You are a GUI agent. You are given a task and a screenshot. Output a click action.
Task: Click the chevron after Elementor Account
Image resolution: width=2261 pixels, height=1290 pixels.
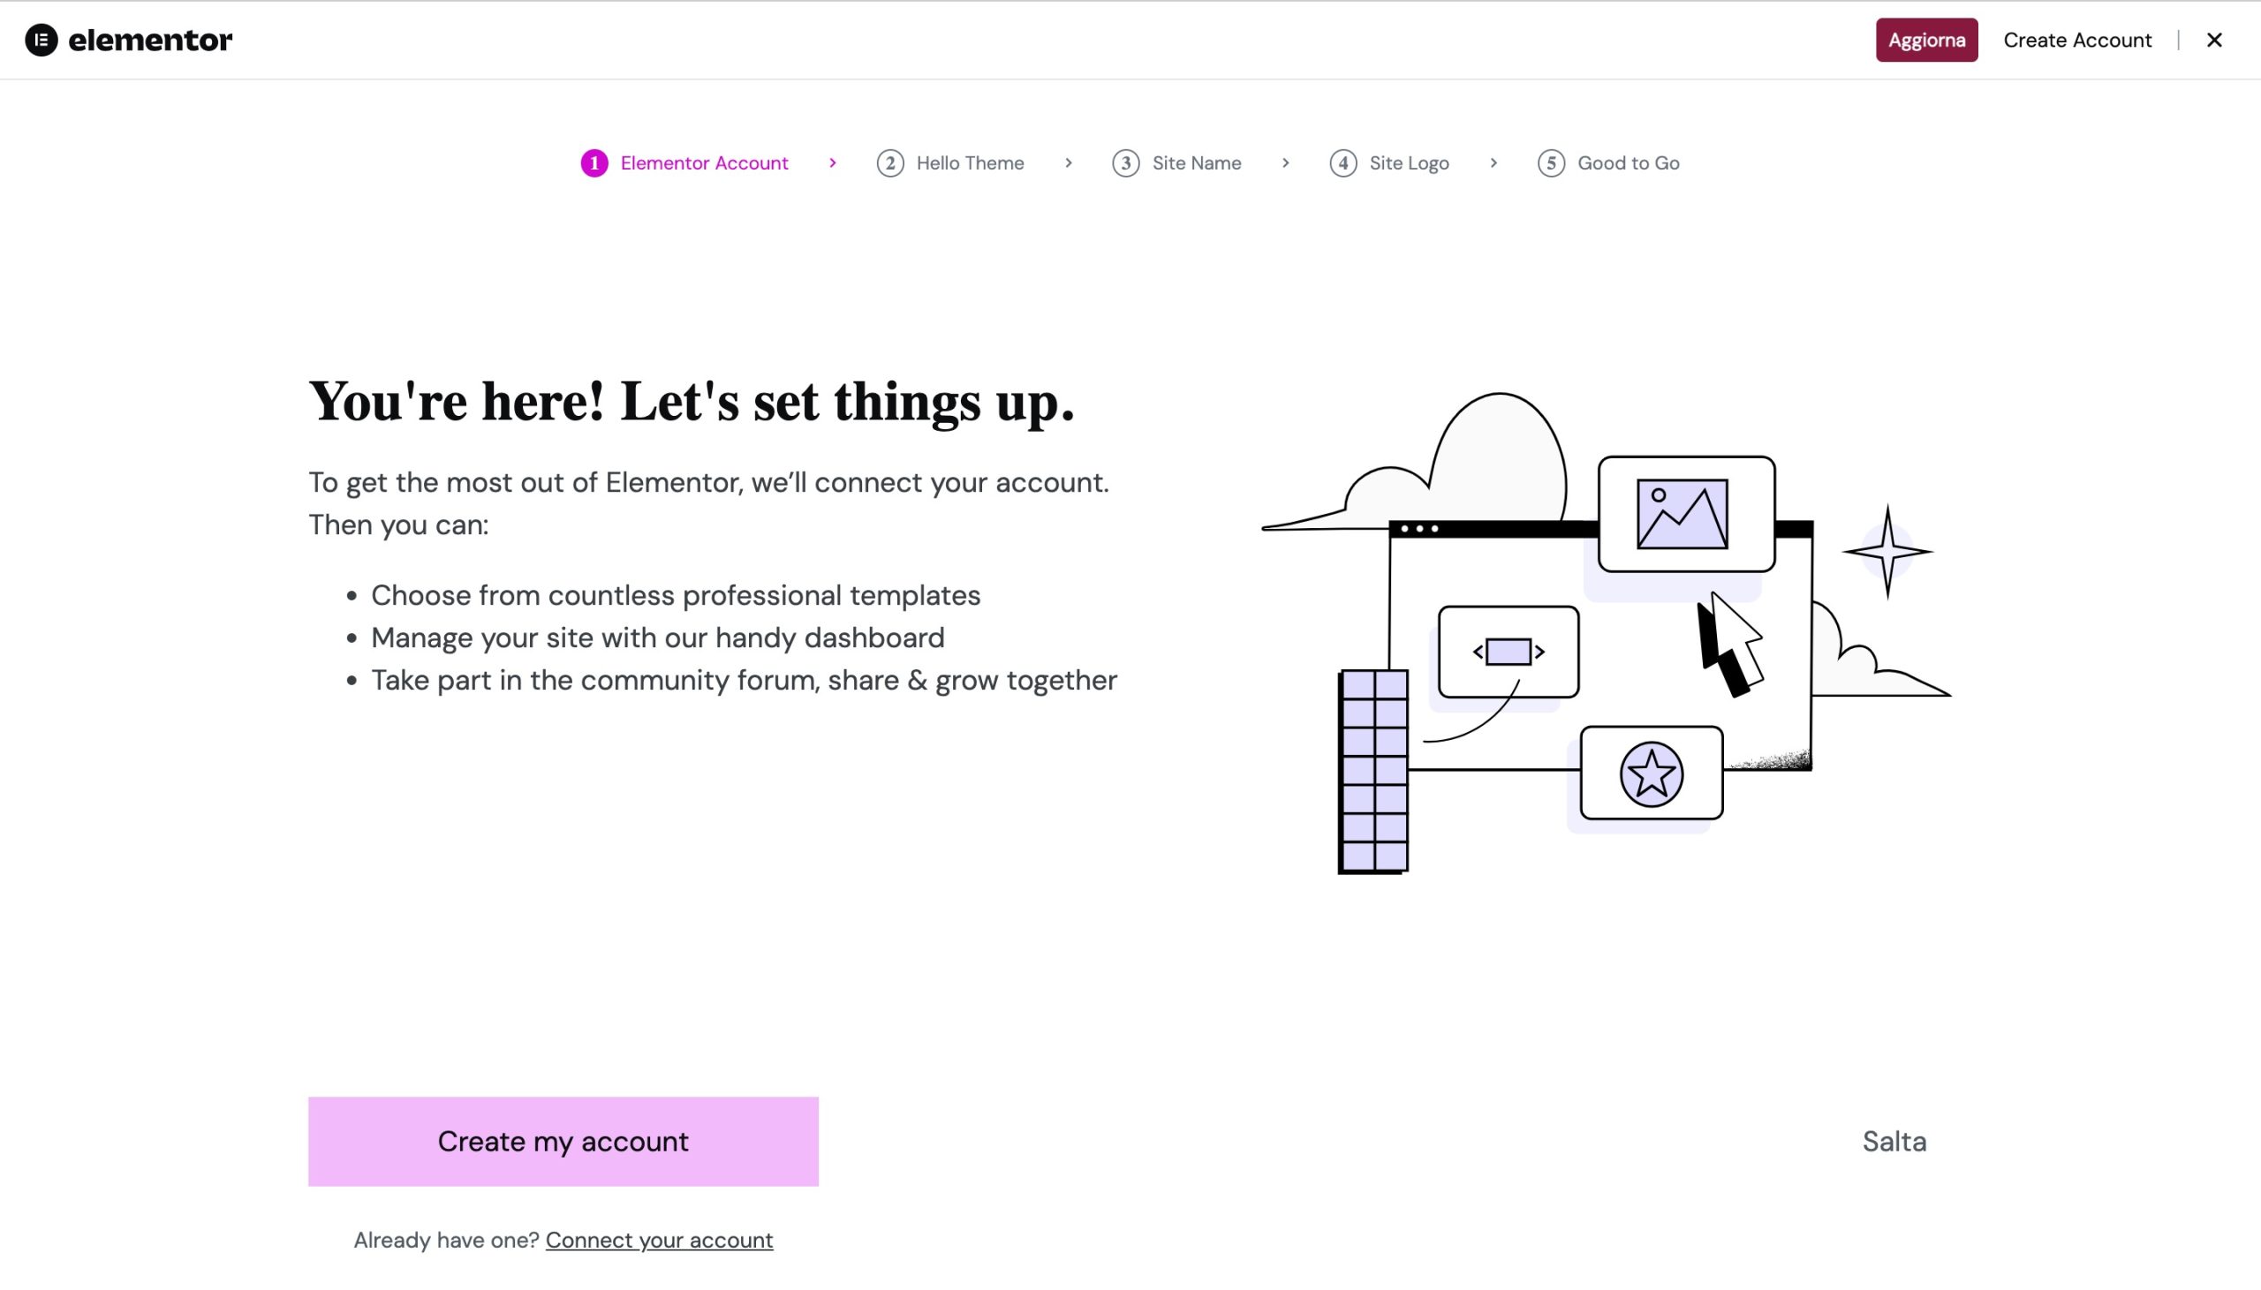(x=832, y=163)
